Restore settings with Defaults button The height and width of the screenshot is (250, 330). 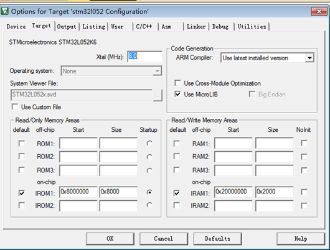(x=217, y=239)
